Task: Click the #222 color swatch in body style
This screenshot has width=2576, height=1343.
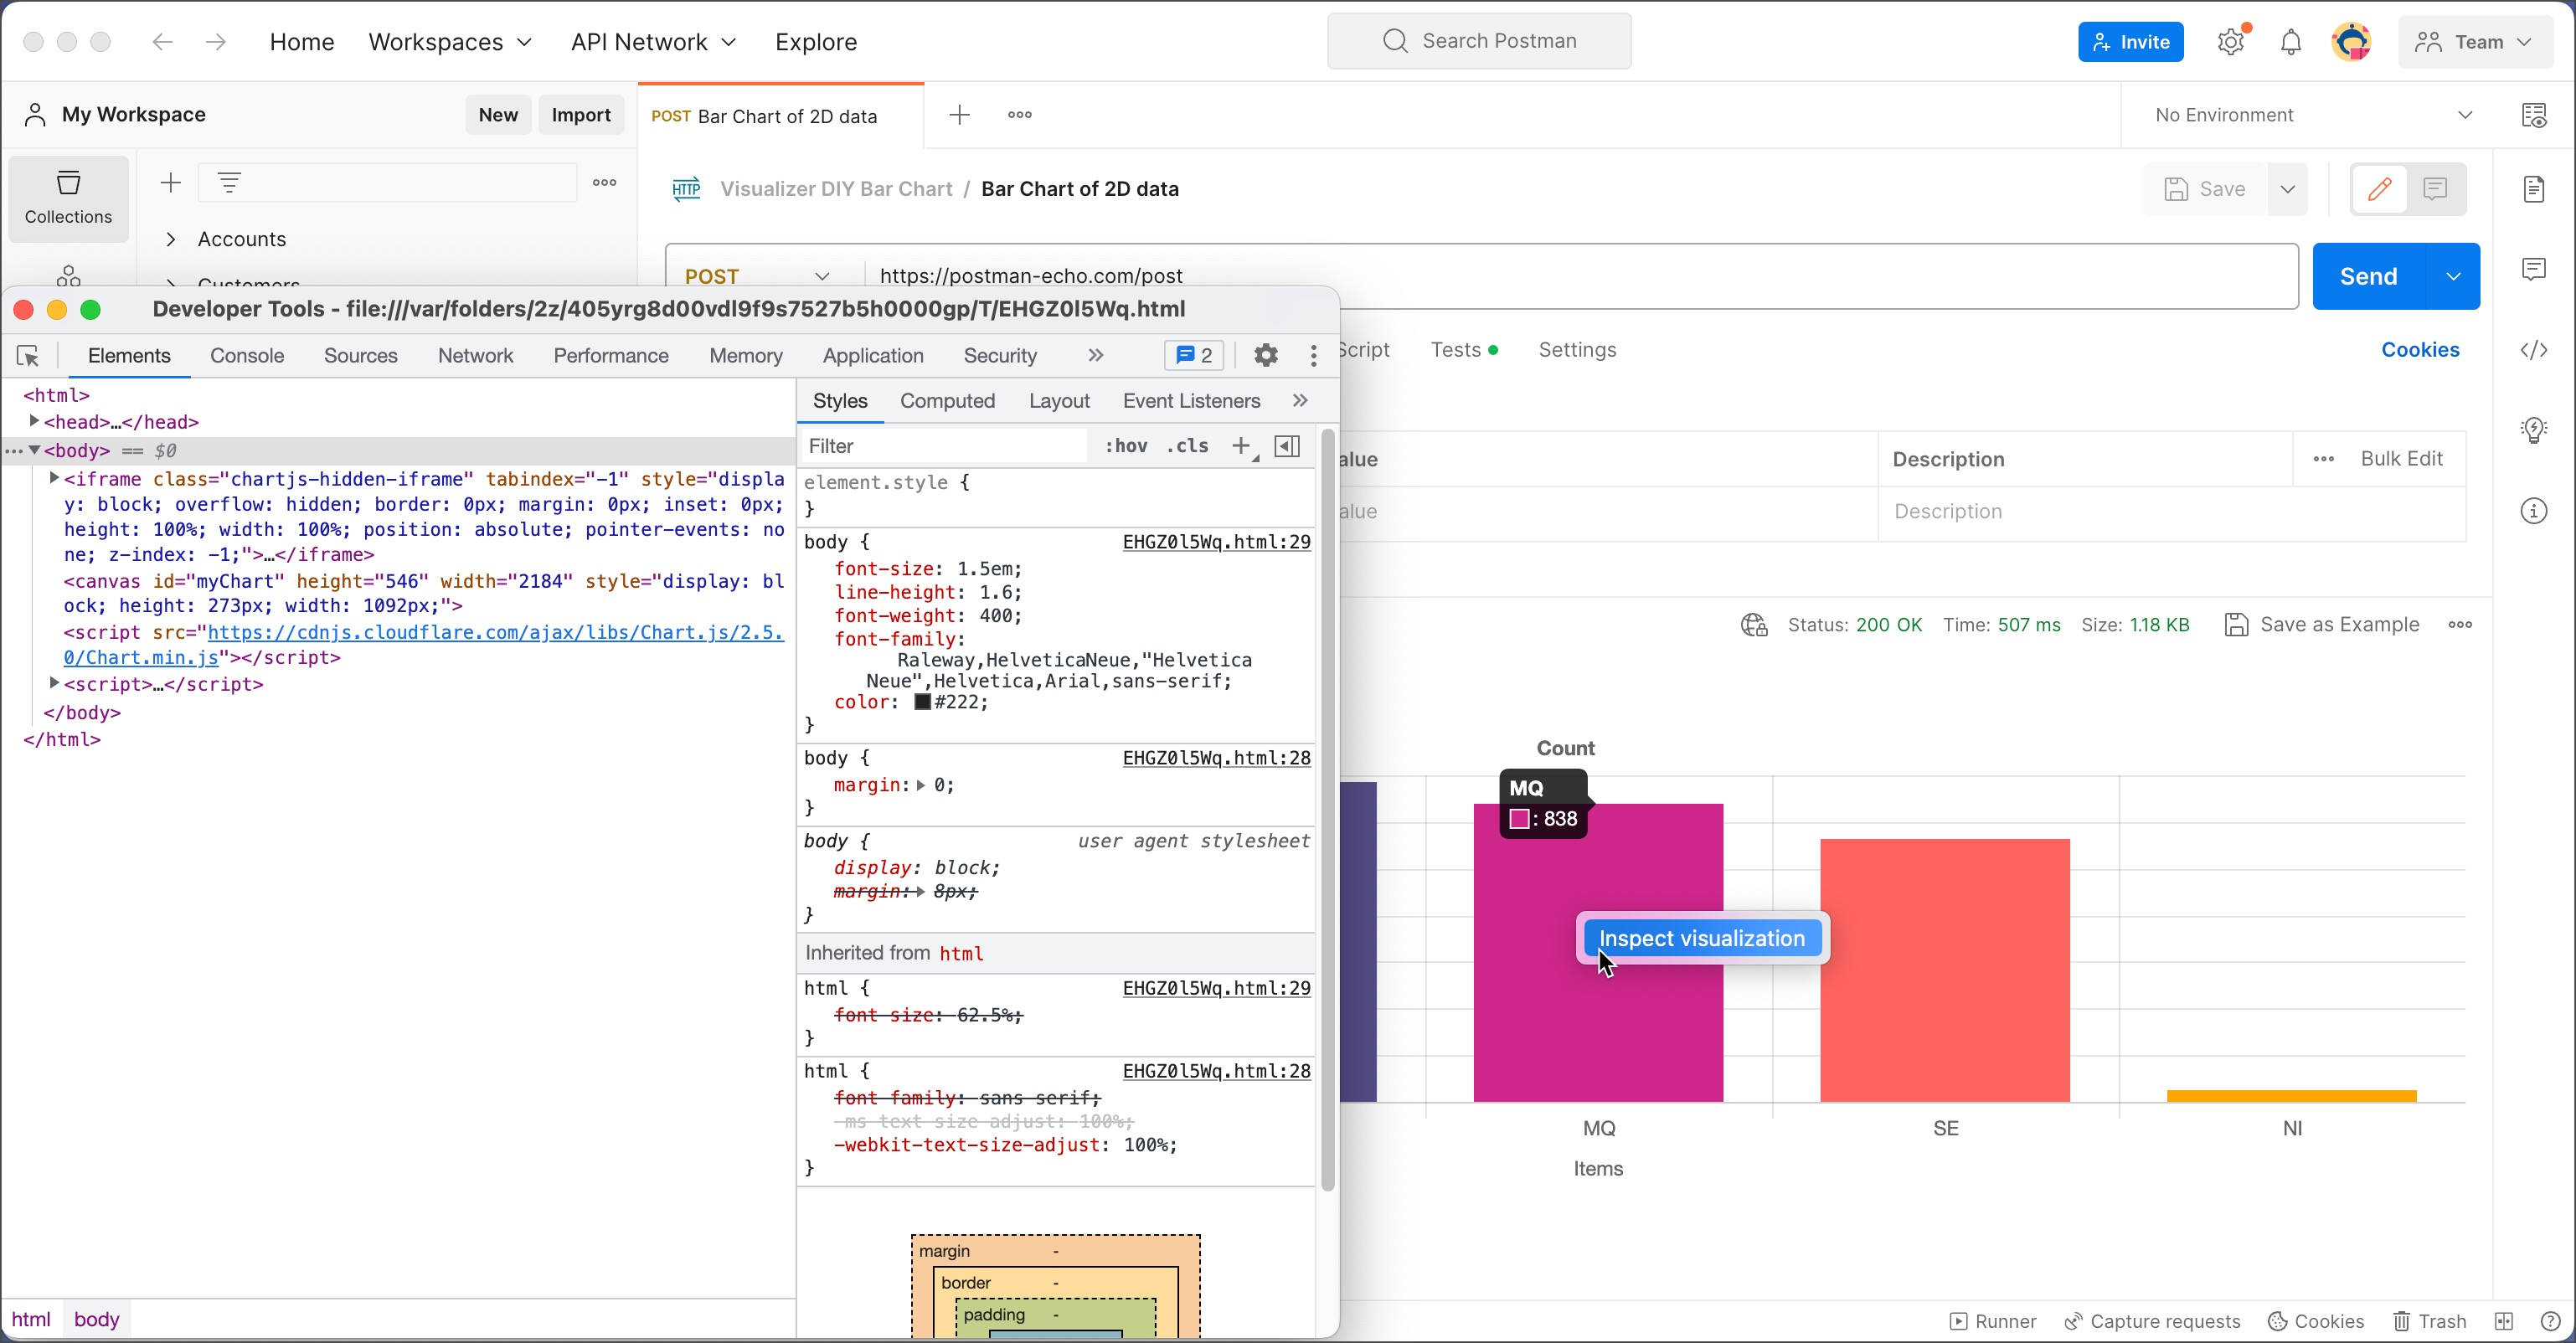Action: pyautogui.click(x=923, y=702)
